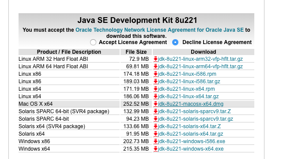Click red download arrow for linux-x64.rpm
This screenshot has width=283, height=159.
pos(155,89)
